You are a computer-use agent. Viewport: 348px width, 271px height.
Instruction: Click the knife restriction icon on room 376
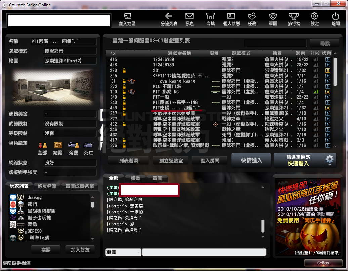coord(215,146)
